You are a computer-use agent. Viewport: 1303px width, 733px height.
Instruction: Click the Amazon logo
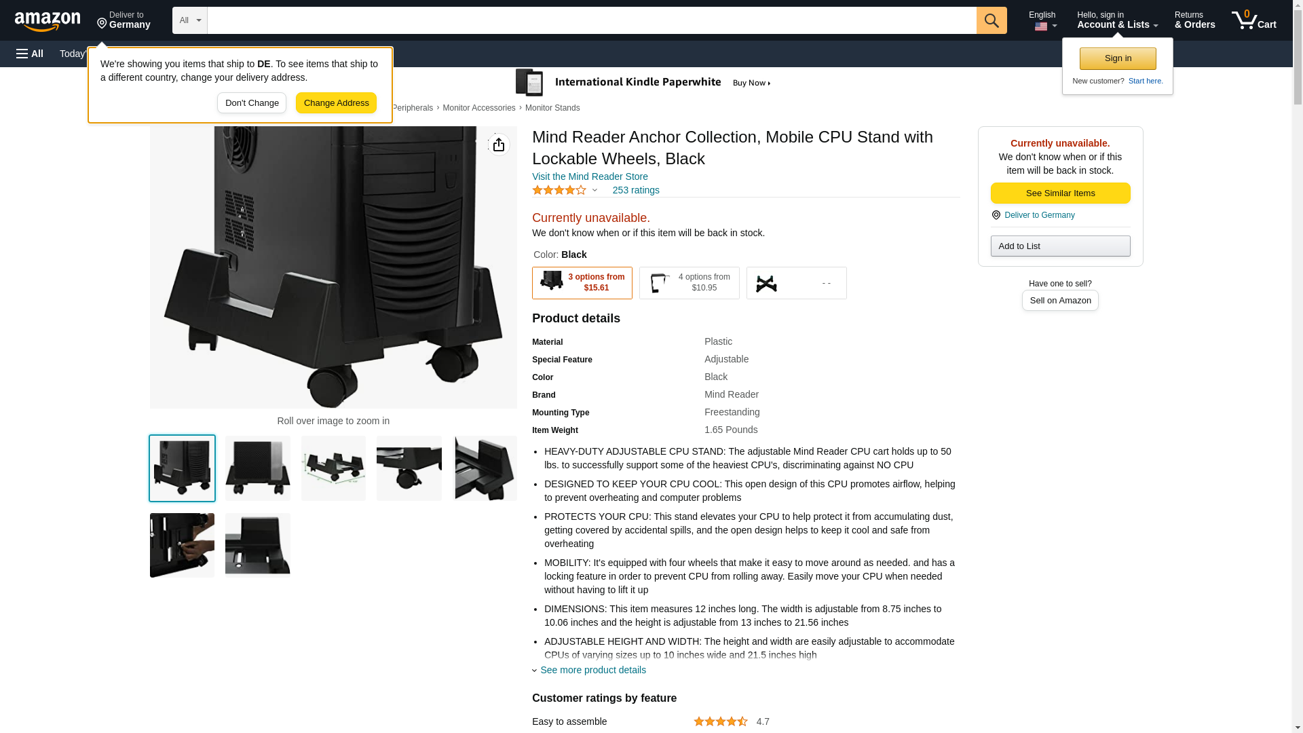[48, 21]
